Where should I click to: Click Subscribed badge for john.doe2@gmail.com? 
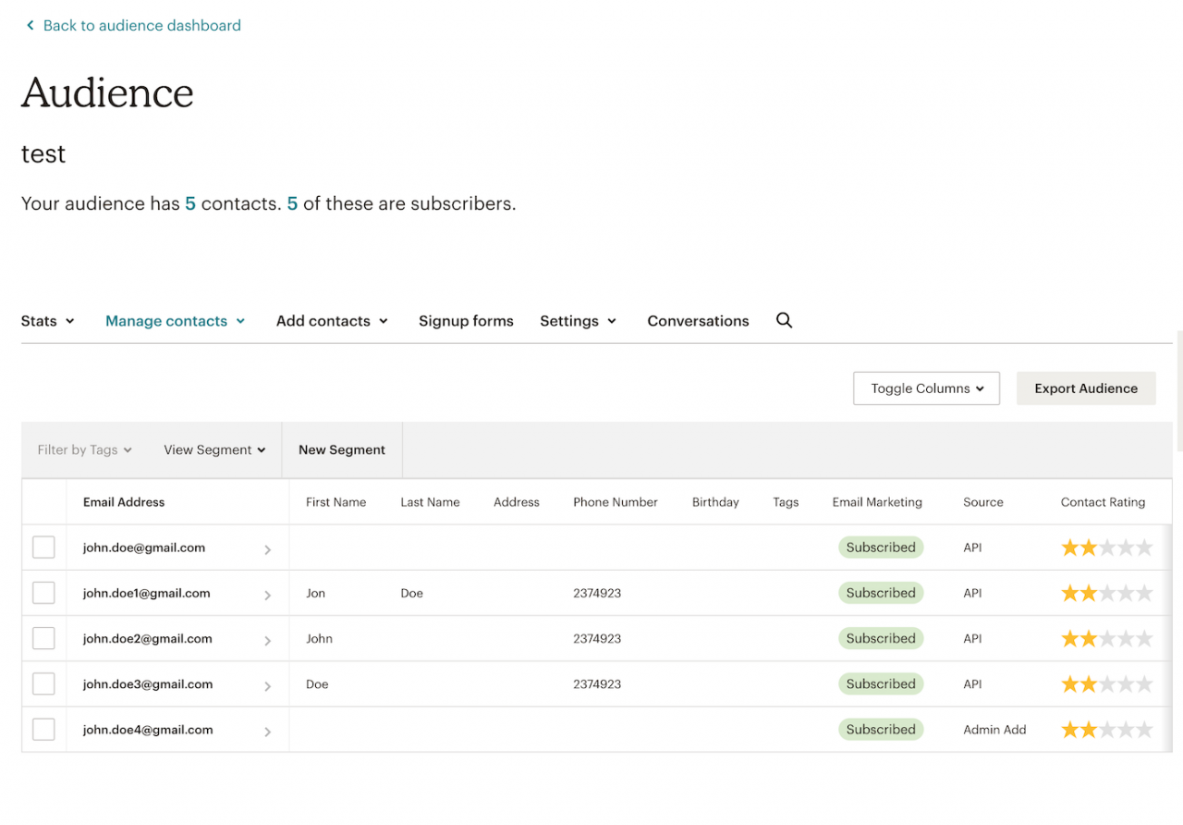tap(881, 638)
